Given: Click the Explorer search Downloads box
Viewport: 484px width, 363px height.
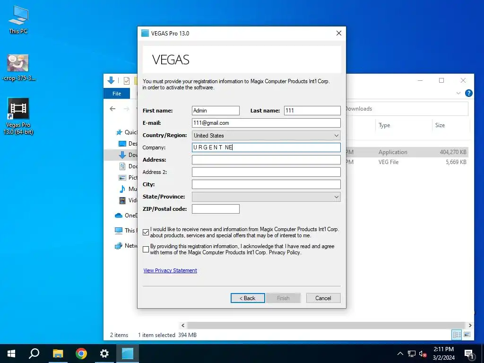Looking at the screenshot, I should tap(407, 109).
